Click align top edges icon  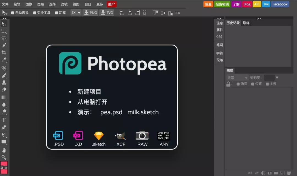(156, 13)
